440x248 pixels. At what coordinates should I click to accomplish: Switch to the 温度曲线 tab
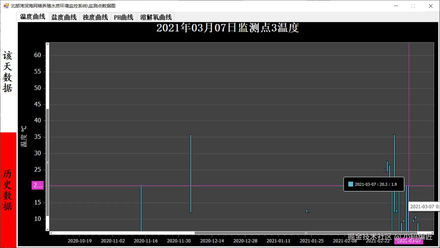33,17
